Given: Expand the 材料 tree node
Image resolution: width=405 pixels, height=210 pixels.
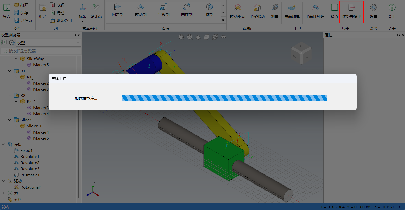Looking at the screenshot, I should tap(3, 200).
